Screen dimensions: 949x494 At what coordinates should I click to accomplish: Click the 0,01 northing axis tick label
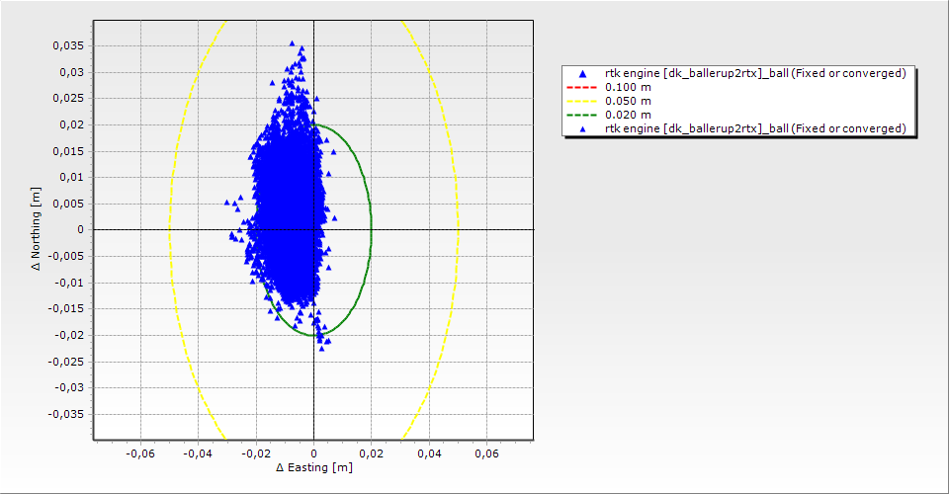(71, 177)
